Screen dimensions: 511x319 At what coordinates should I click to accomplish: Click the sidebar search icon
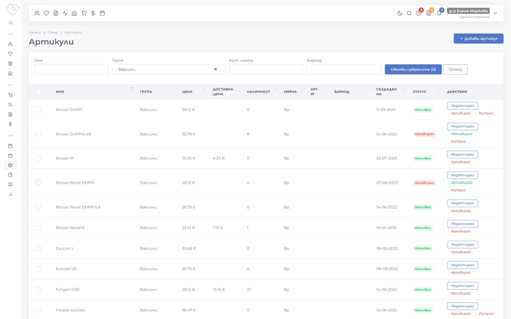(x=11, y=23)
